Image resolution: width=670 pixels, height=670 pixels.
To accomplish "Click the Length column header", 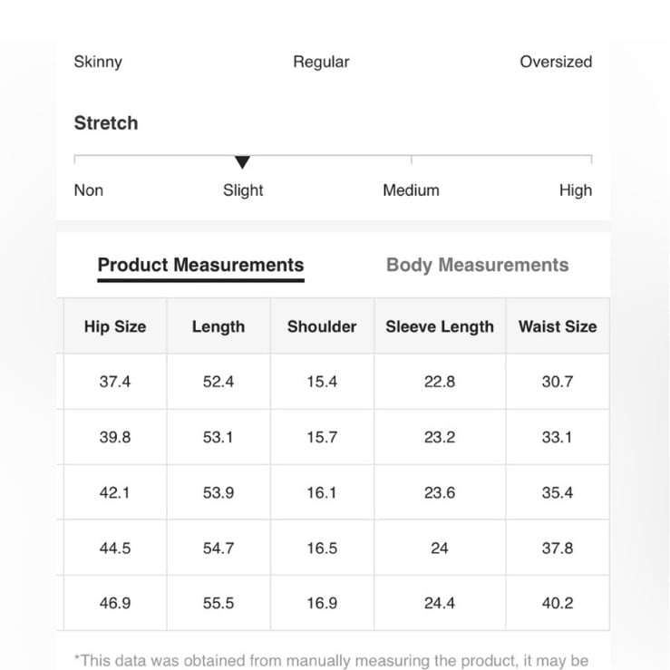I will pos(218,326).
